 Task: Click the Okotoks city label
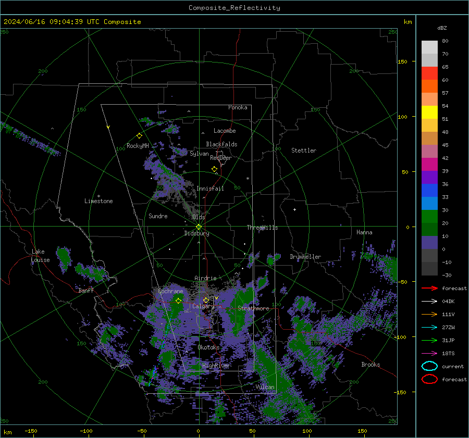[208, 347]
